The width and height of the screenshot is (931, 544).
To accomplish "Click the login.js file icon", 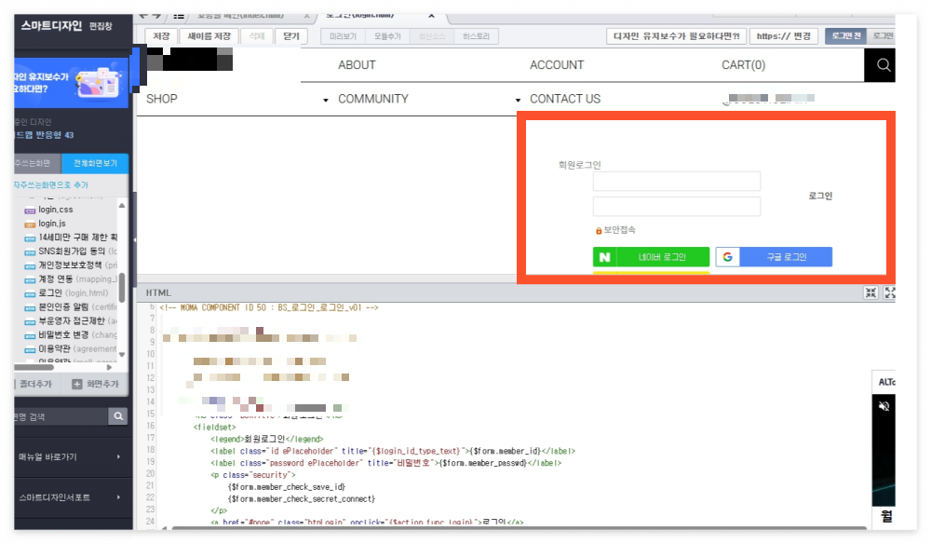I will point(30,224).
